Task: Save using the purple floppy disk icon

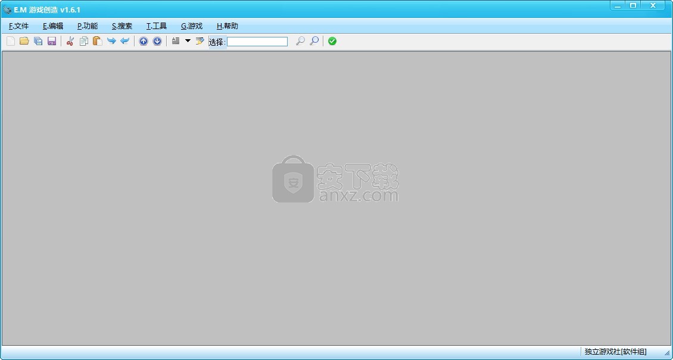Action: (x=51, y=41)
